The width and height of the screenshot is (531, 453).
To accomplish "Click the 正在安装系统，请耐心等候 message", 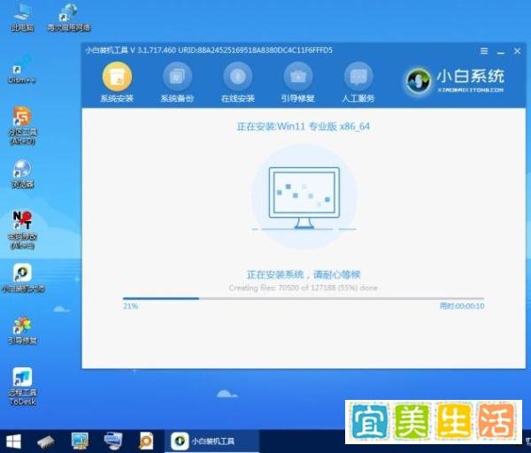I will [x=304, y=274].
